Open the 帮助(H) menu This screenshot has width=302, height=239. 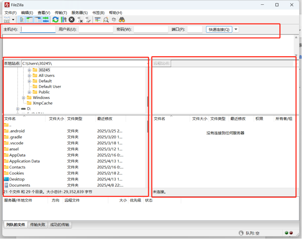[x=116, y=13]
